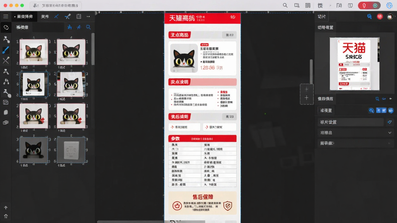Click the search icon in module list header

pos(88,27)
